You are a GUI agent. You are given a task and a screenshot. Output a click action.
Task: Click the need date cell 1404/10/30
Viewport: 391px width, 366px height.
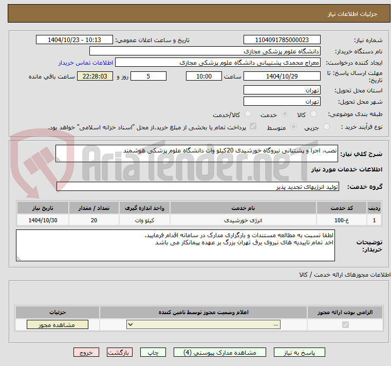tap(43, 220)
